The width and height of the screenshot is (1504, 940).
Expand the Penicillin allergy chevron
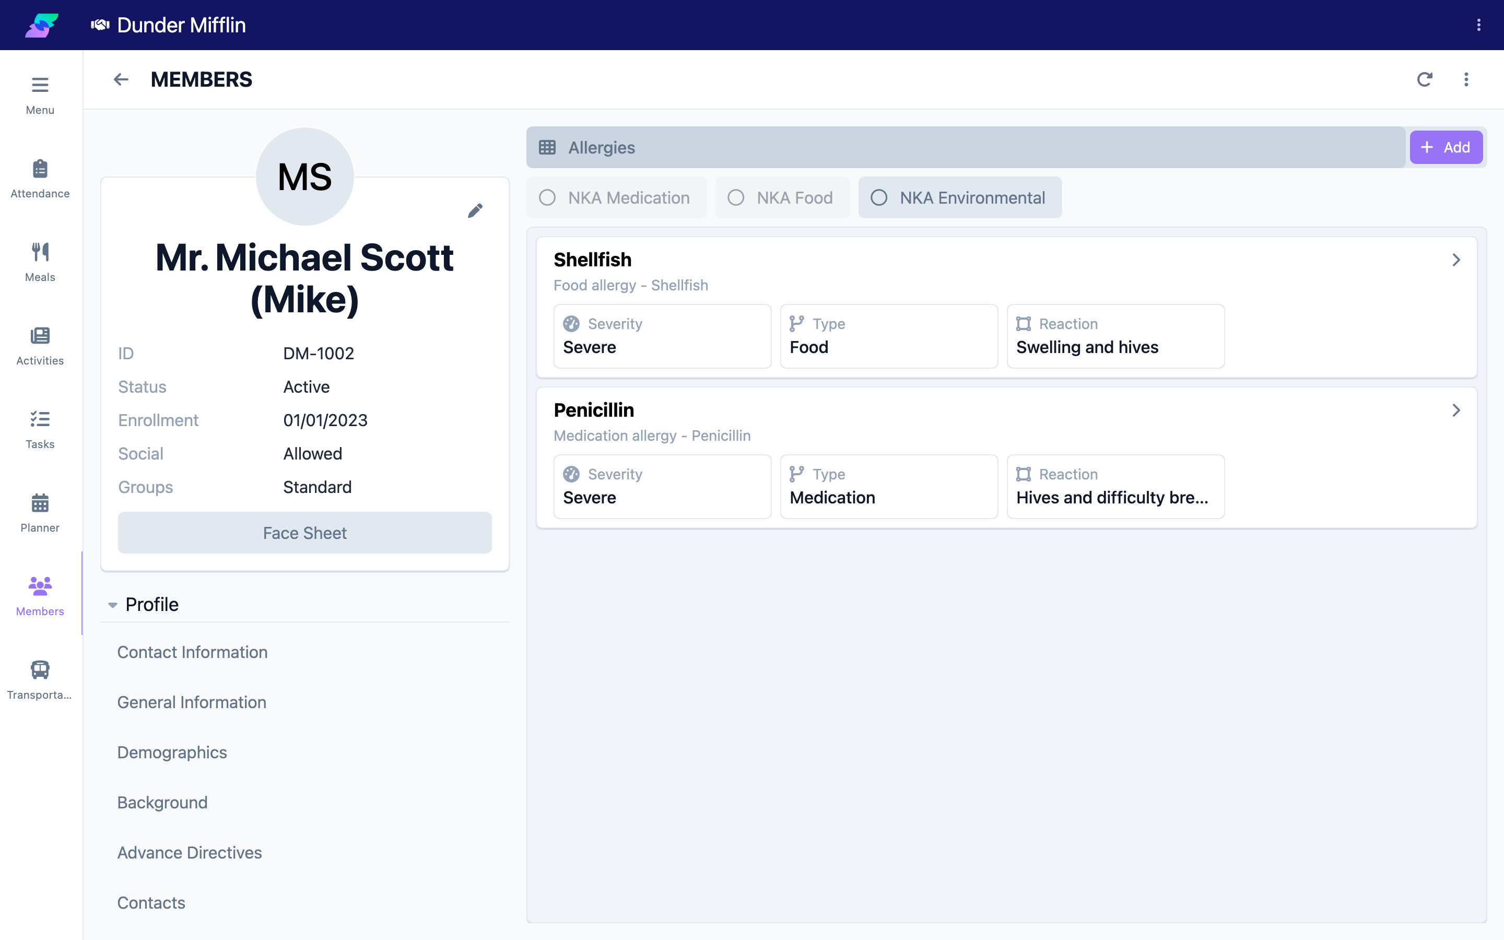(1456, 410)
